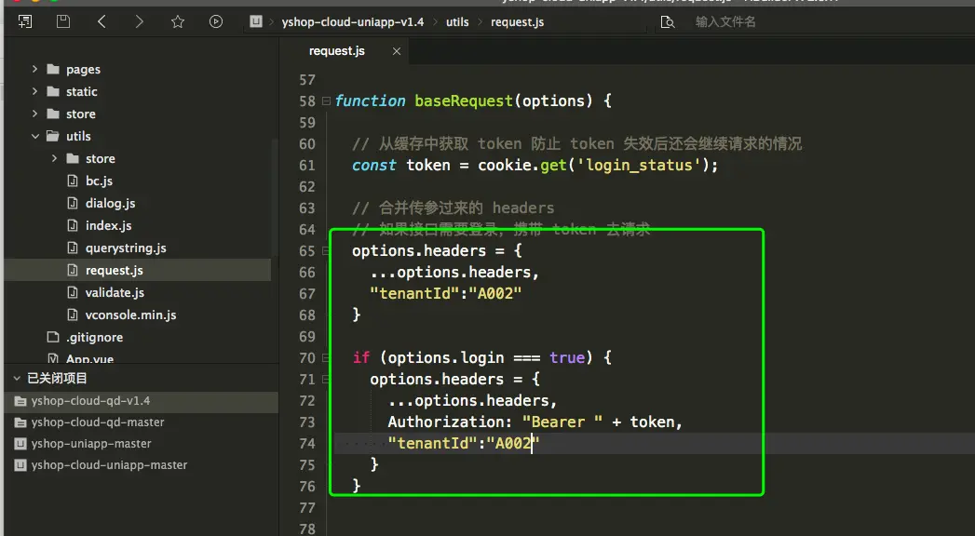975x536 pixels.
Task: Click the bc.js file icon
Action: tap(72, 181)
